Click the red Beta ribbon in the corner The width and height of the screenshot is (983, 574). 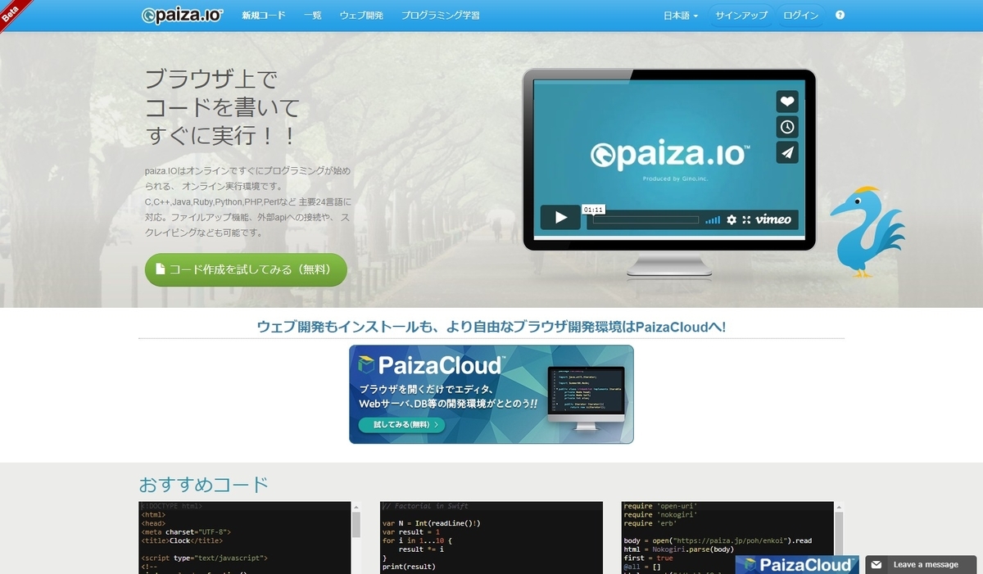14,14
